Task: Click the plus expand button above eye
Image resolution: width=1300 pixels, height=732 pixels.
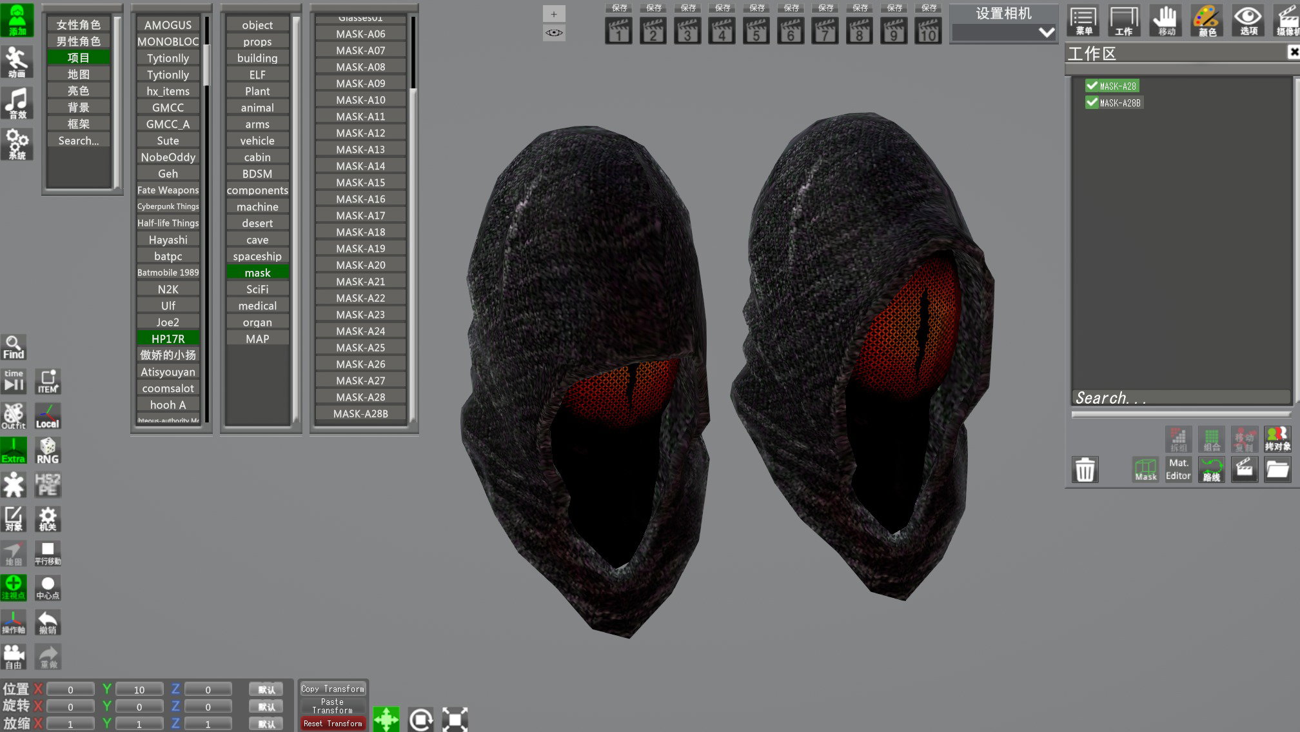Action: tap(554, 14)
